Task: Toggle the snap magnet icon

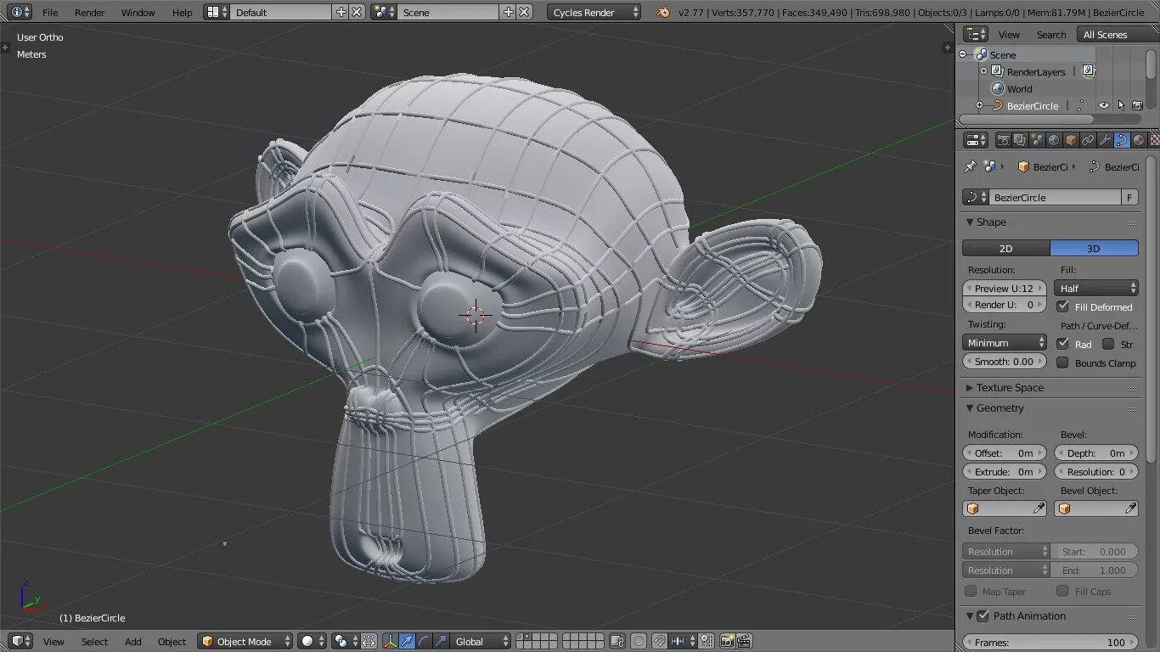Action: [659, 641]
